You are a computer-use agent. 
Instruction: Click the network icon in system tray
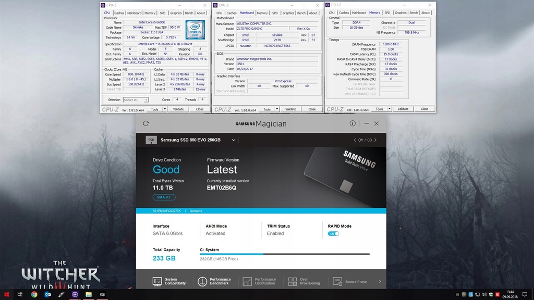click(x=478, y=295)
